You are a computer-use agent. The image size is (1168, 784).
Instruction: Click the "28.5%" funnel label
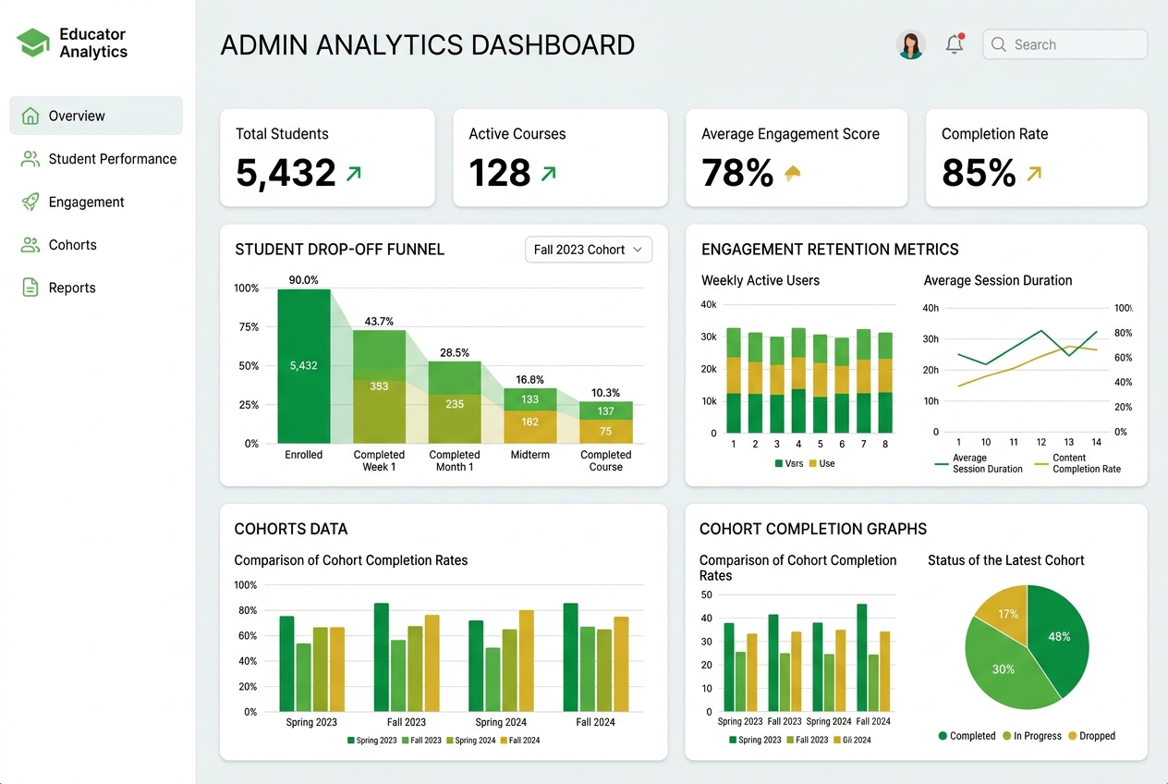pos(455,352)
